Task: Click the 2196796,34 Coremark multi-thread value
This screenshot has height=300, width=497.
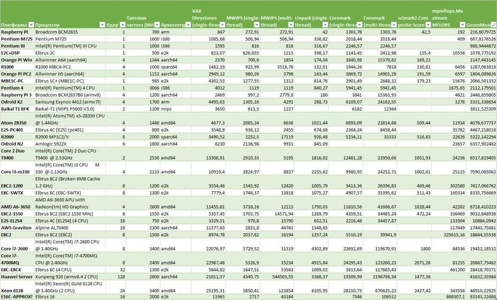Action: point(384,277)
